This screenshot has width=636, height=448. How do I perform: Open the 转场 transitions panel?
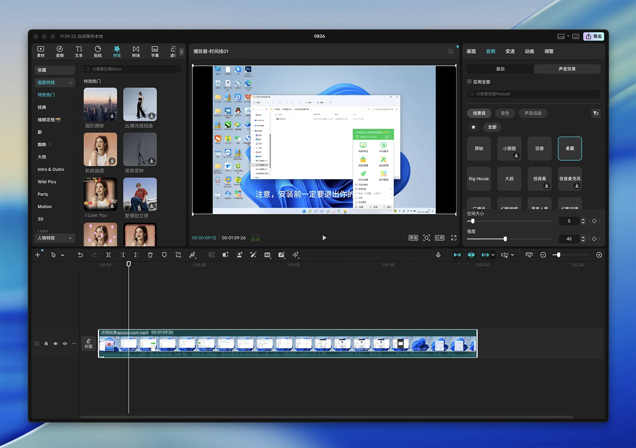click(x=136, y=52)
